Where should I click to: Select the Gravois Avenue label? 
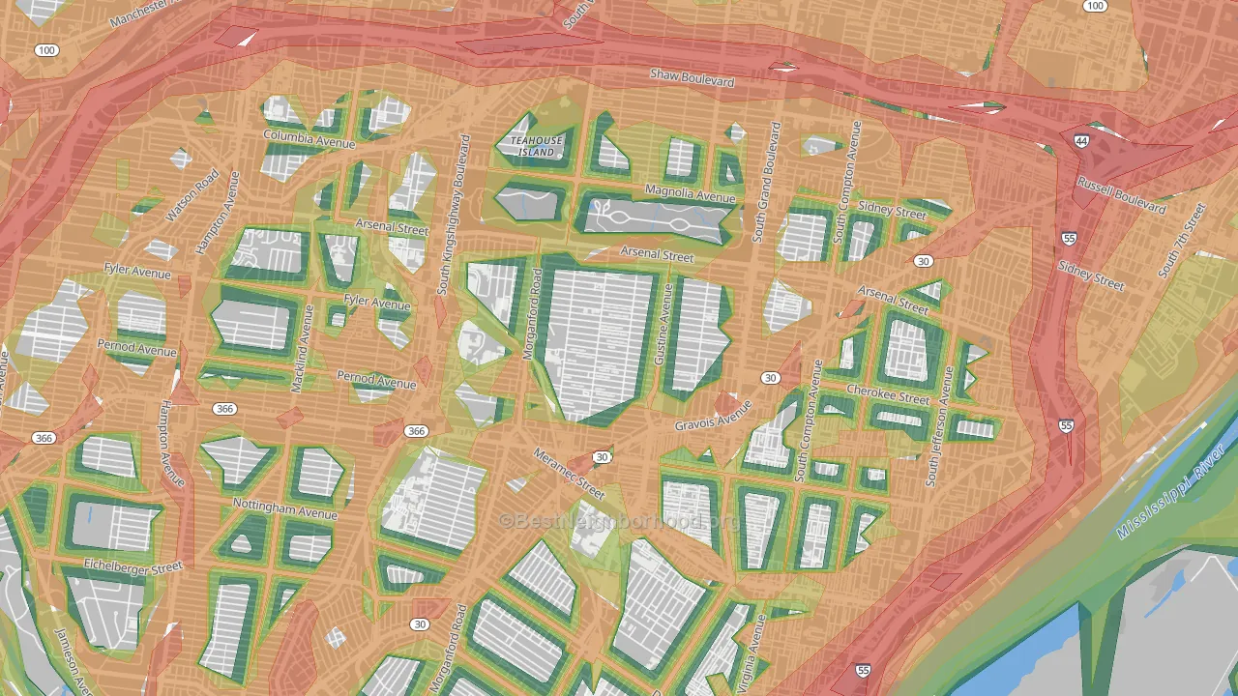[714, 415]
